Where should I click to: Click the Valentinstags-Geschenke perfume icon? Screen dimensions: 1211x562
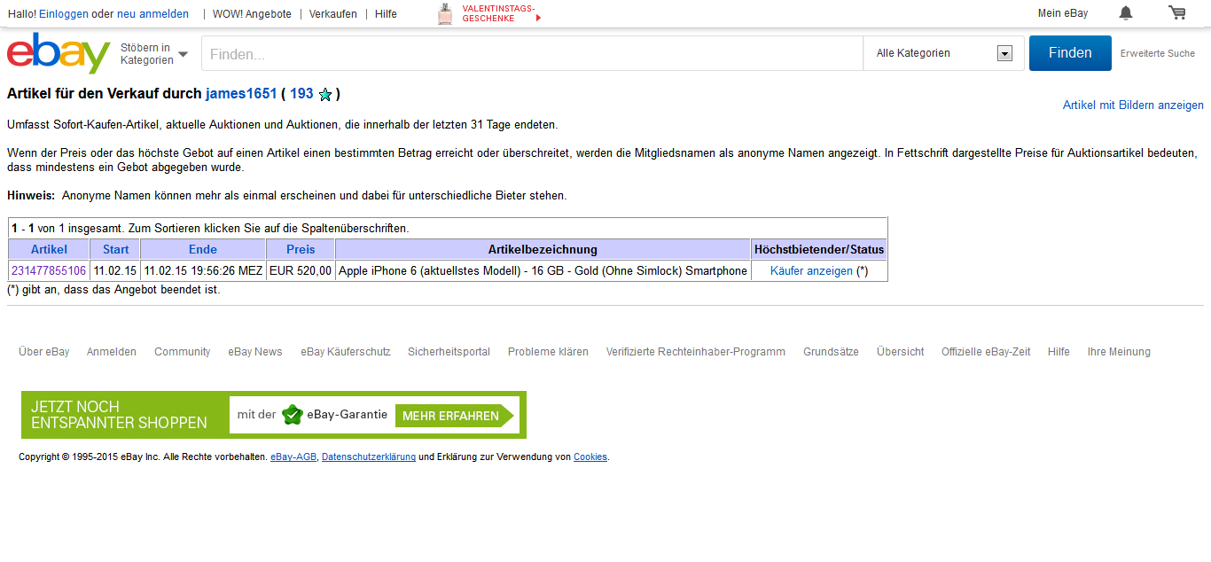pyautogui.click(x=445, y=14)
